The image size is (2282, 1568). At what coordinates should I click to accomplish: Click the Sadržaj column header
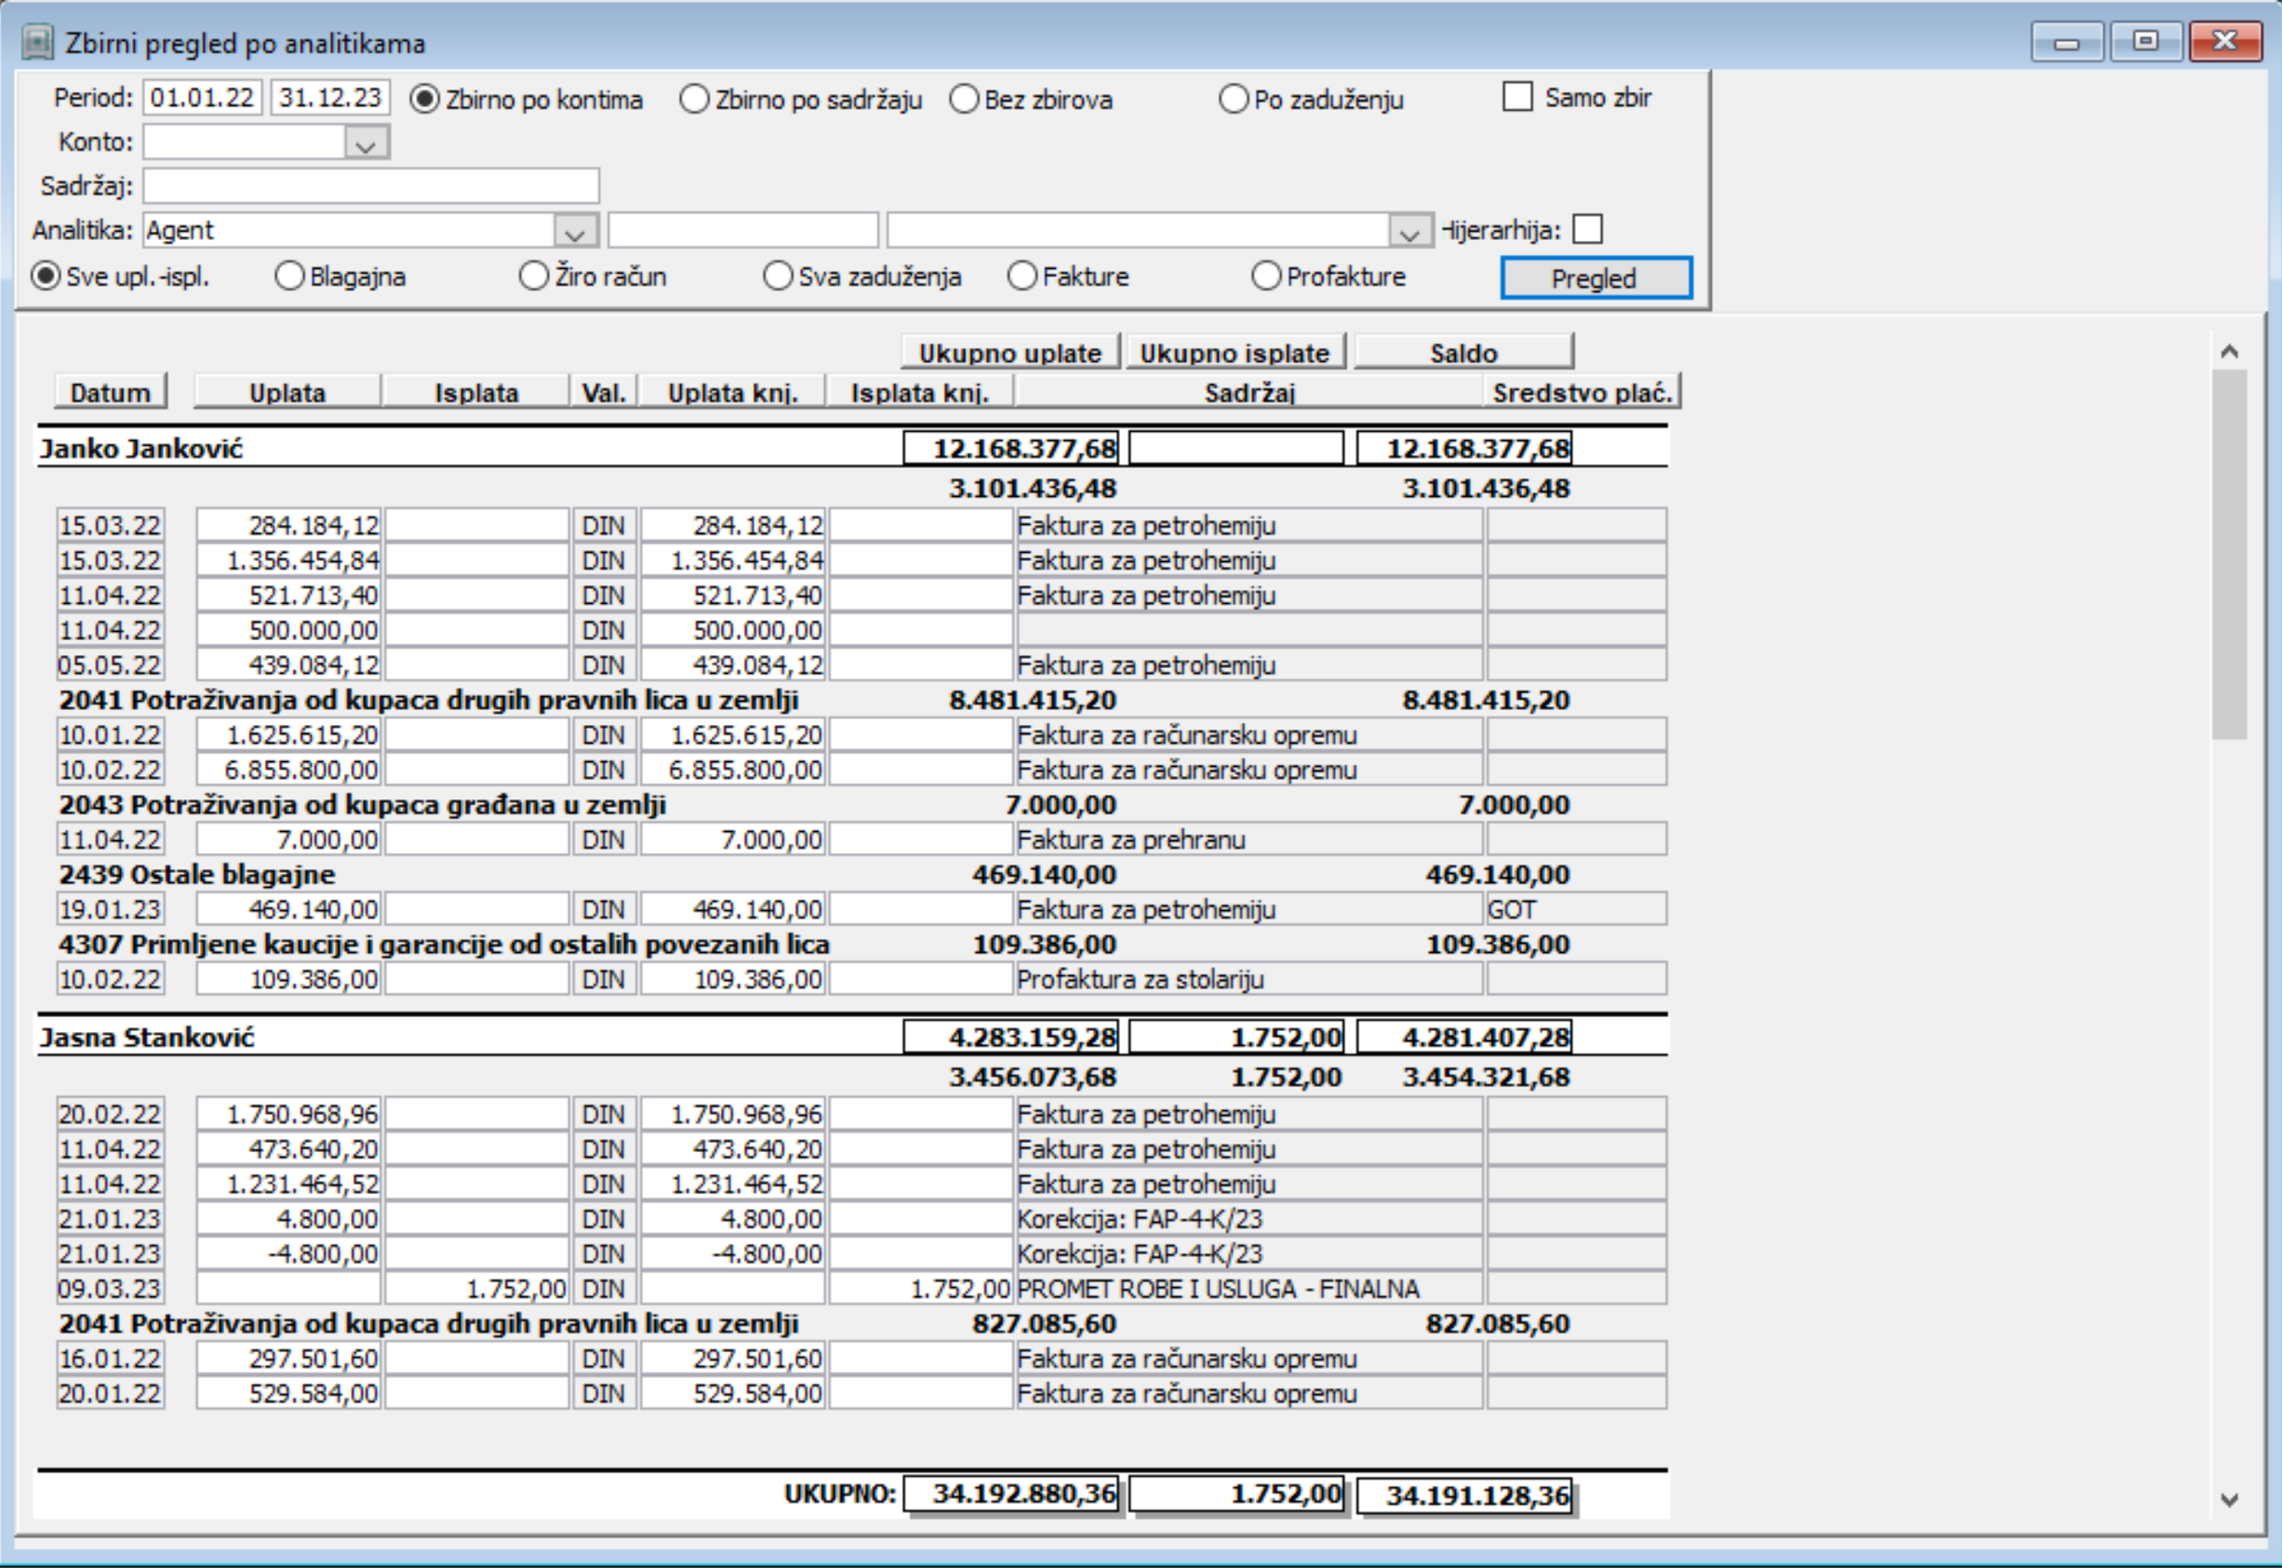tap(1249, 393)
